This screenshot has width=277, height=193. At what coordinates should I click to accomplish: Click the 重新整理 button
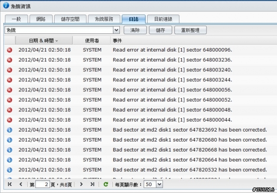click(190, 30)
